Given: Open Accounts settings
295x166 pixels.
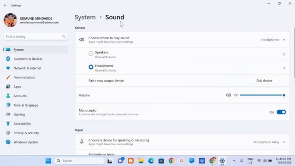Looking at the screenshot, I should [x=36, y=96].
